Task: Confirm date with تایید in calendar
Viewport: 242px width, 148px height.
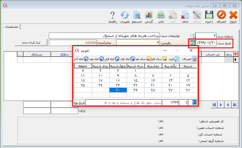Action: pyautogui.click(x=174, y=59)
